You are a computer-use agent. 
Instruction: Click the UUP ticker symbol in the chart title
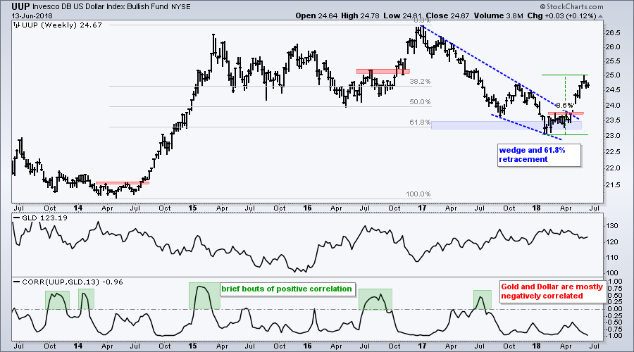click(20, 6)
